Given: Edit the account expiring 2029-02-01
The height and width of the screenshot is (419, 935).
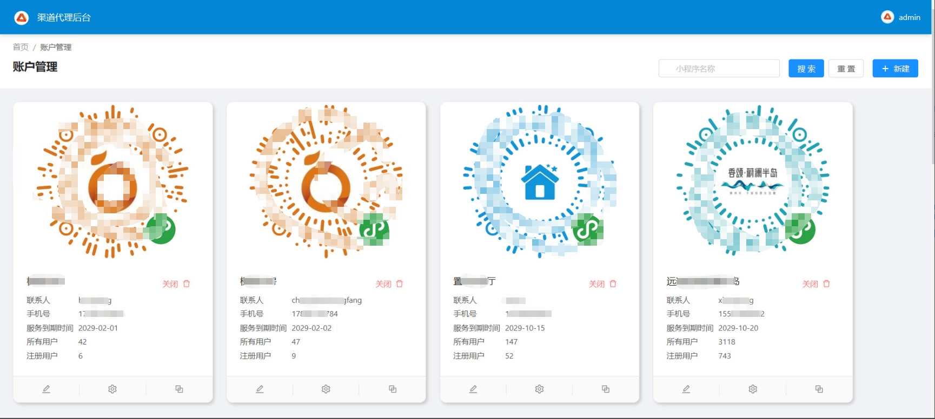Looking at the screenshot, I should click(x=47, y=389).
